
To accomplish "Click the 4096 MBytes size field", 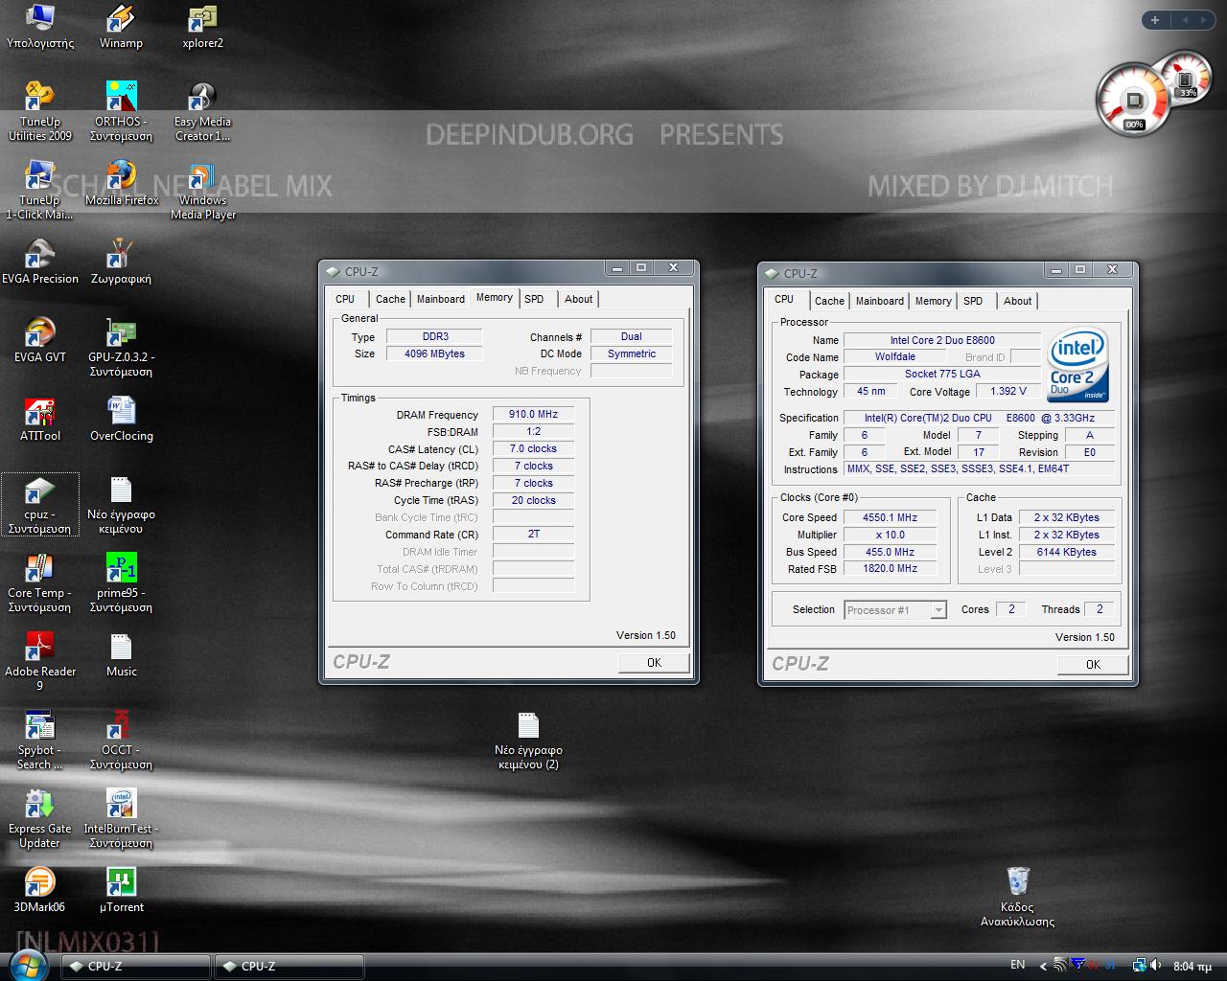I will click(434, 354).
